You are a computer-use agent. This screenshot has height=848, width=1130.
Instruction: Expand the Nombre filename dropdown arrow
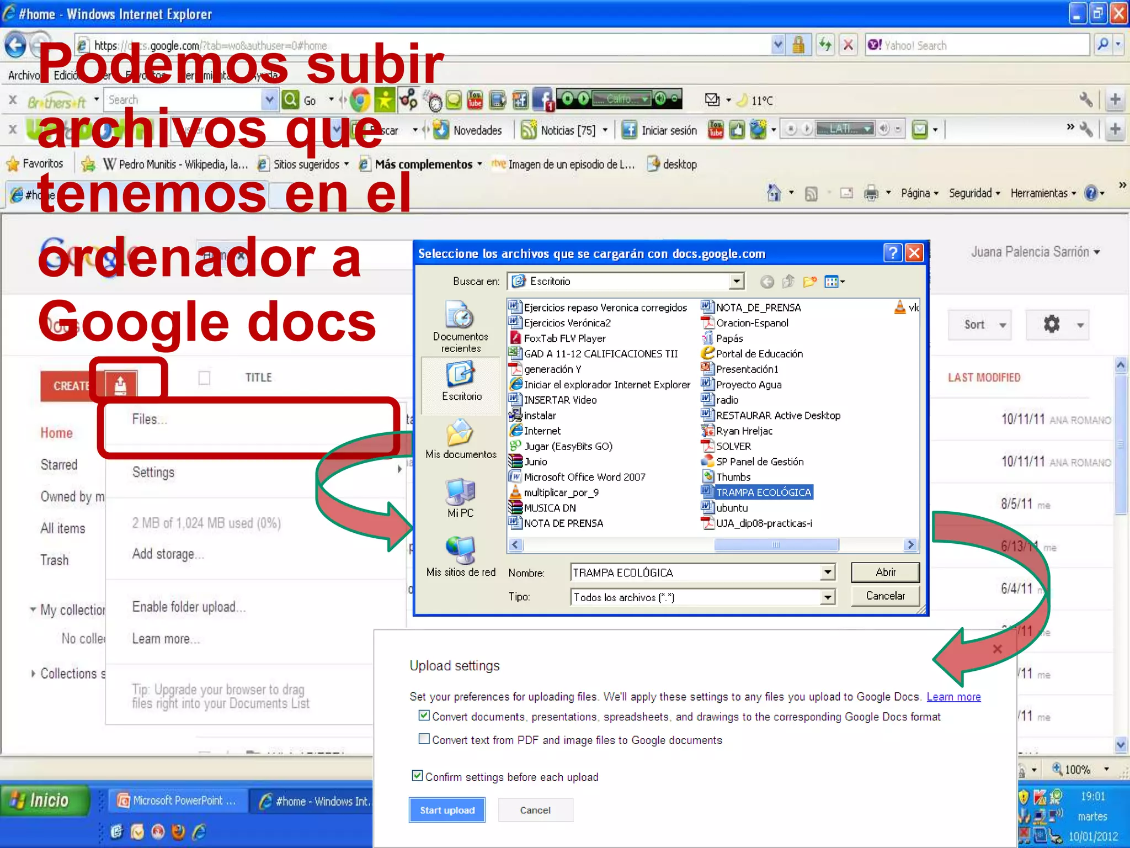point(828,573)
